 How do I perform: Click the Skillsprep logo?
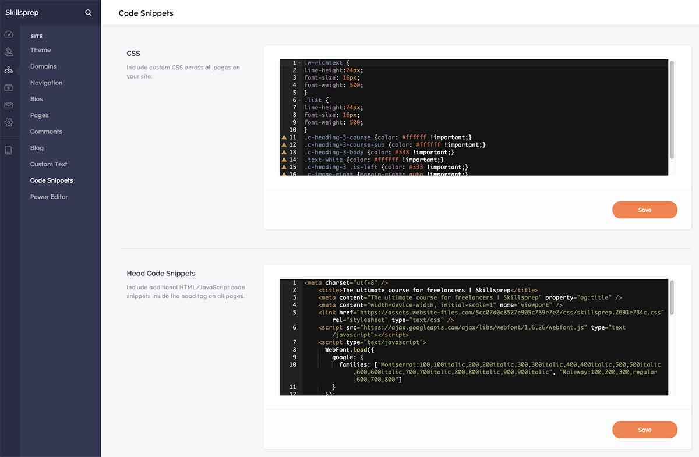coord(22,12)
